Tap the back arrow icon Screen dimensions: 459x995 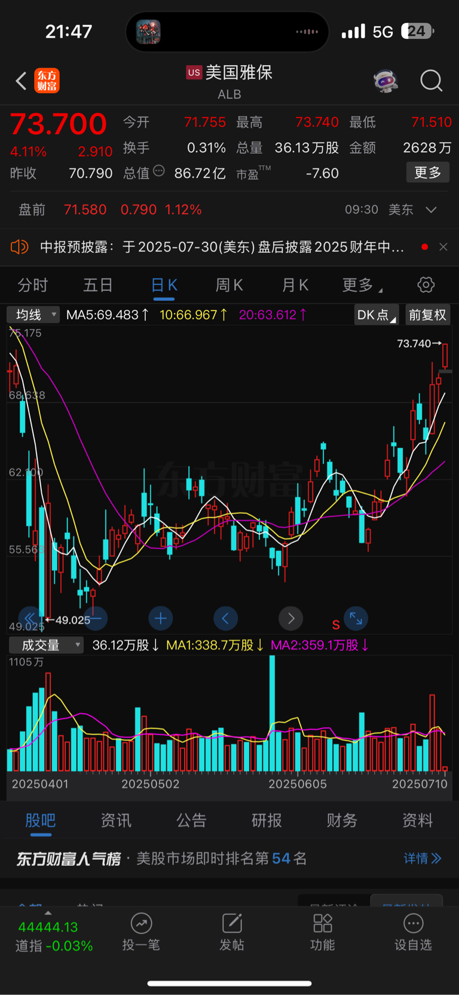tap(21, 81)
